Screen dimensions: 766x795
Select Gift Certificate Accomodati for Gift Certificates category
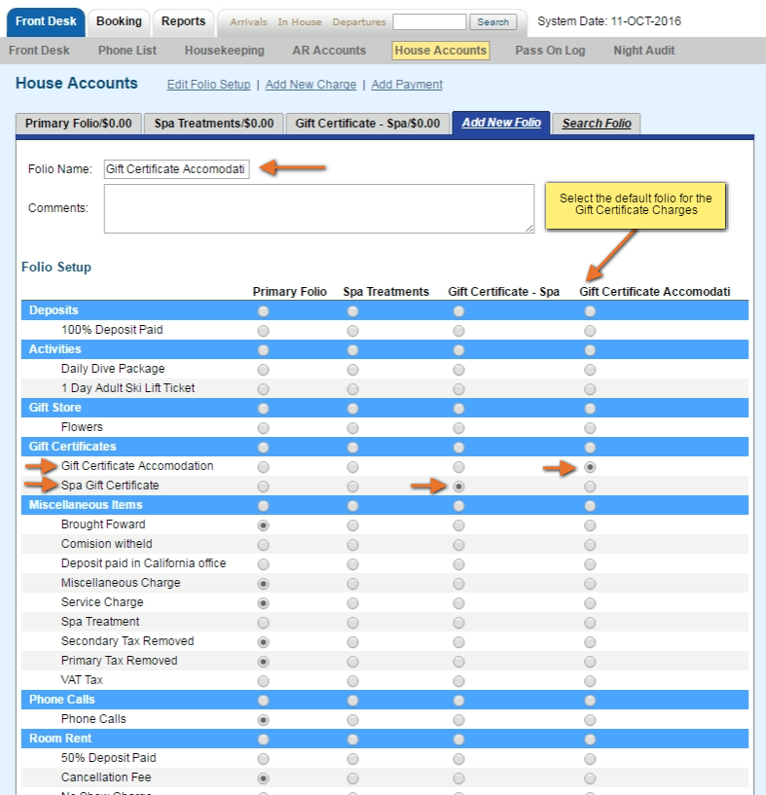590,448
